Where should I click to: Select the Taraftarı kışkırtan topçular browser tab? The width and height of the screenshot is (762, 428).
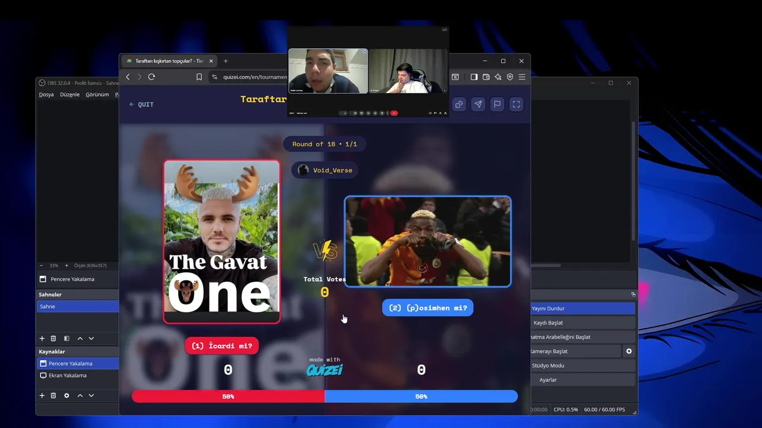(x=170, y=61)
